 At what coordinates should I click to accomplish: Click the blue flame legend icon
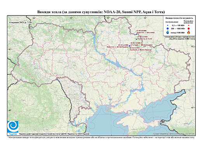pyautogui.click(x=168, y=32)
